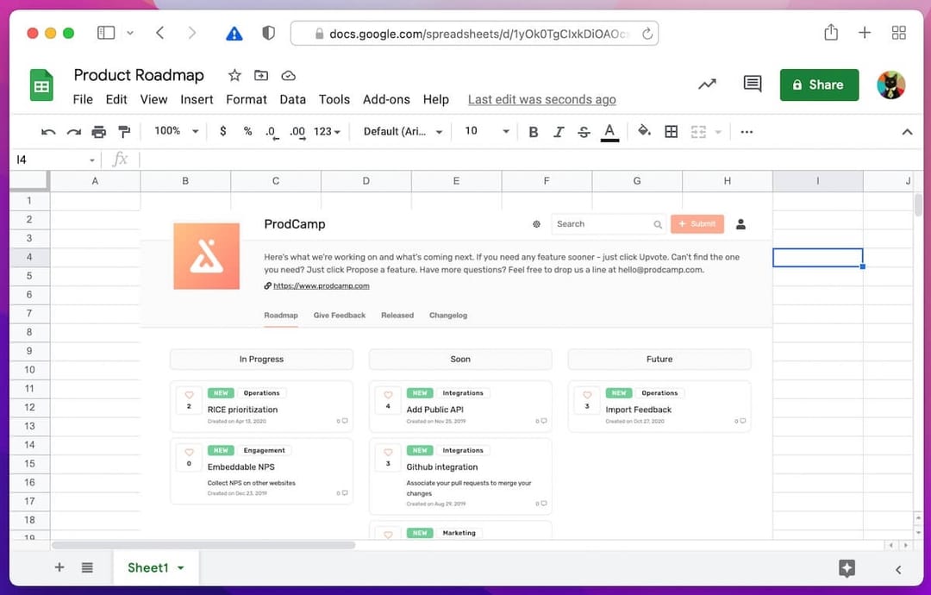Check the cloud save status icon
Image resolution: width=931 pixels, height=595 pixels.
[x=289, y=75]
